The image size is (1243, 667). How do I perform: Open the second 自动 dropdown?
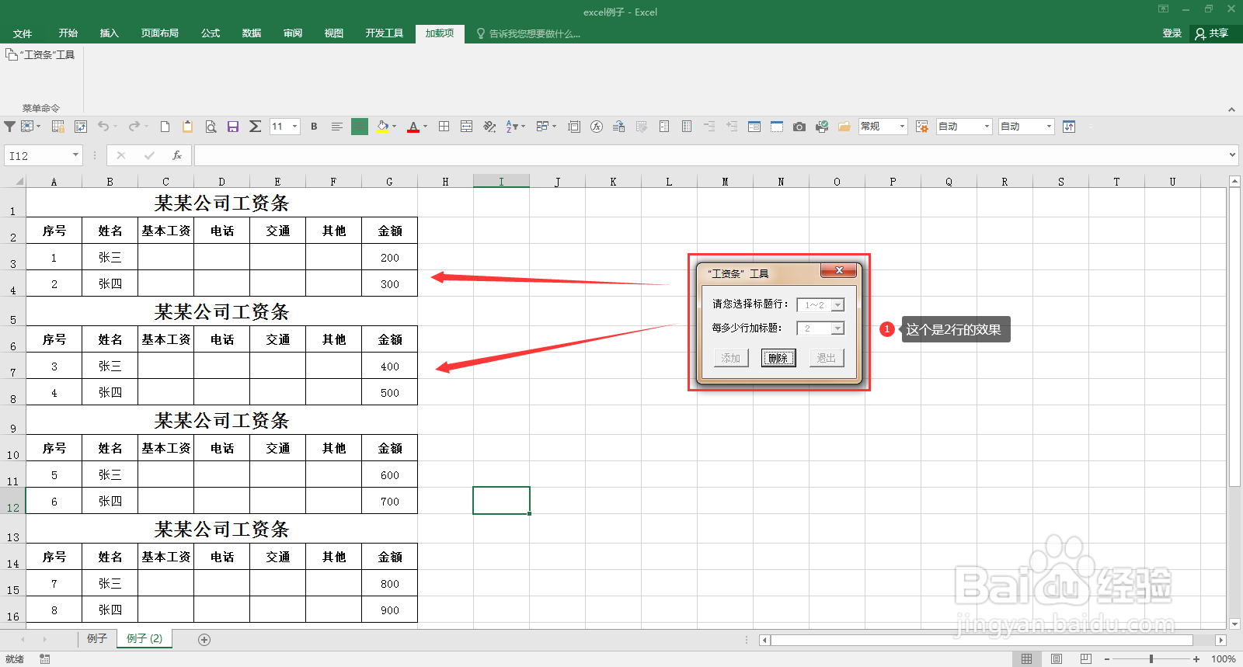click(1049, 127)
